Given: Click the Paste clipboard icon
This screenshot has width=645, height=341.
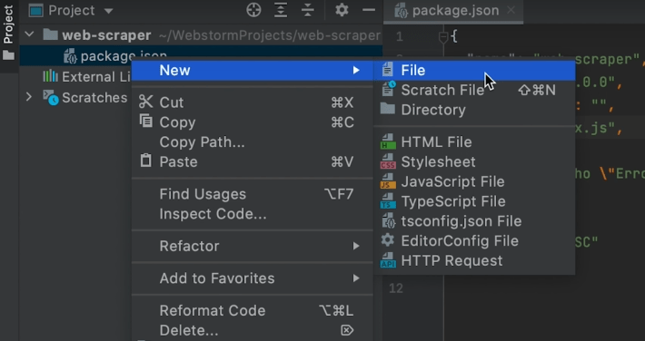Looking at the screenshot, I should [x=145, y=161].
